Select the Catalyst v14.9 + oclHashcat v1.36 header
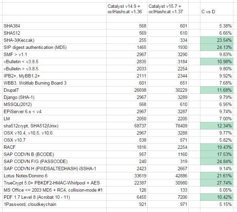 pyautogui.click(x=127, y=9)
